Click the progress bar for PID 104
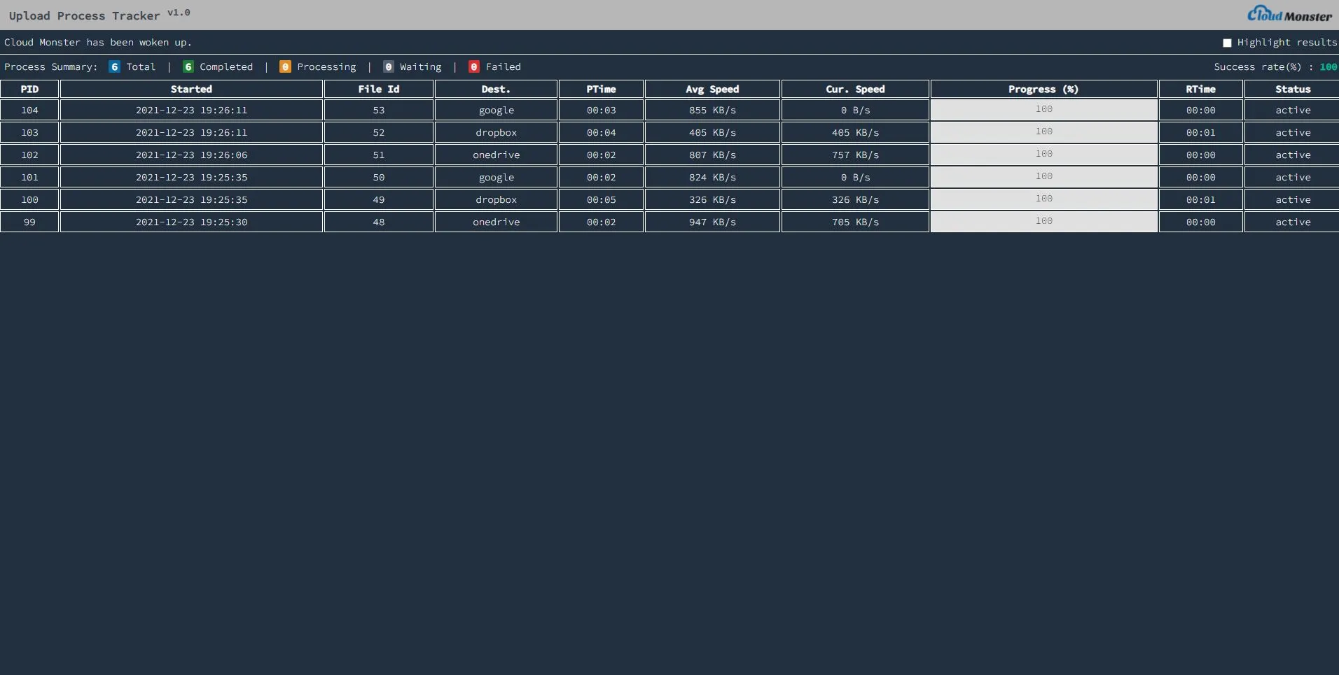Viewport: 1339px width, 675px height. tap(1043, 110)
